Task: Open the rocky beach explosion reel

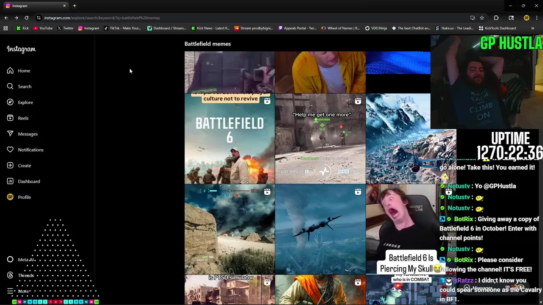Action: click(230, 229)
